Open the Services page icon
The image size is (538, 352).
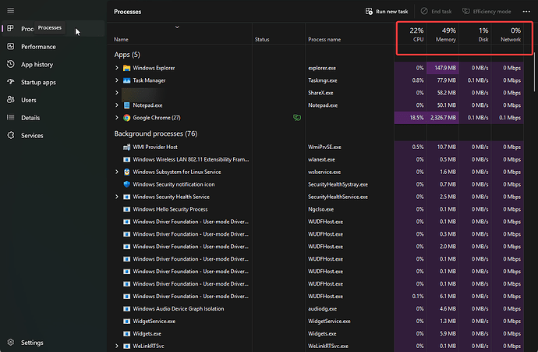(x=11, y=135)
